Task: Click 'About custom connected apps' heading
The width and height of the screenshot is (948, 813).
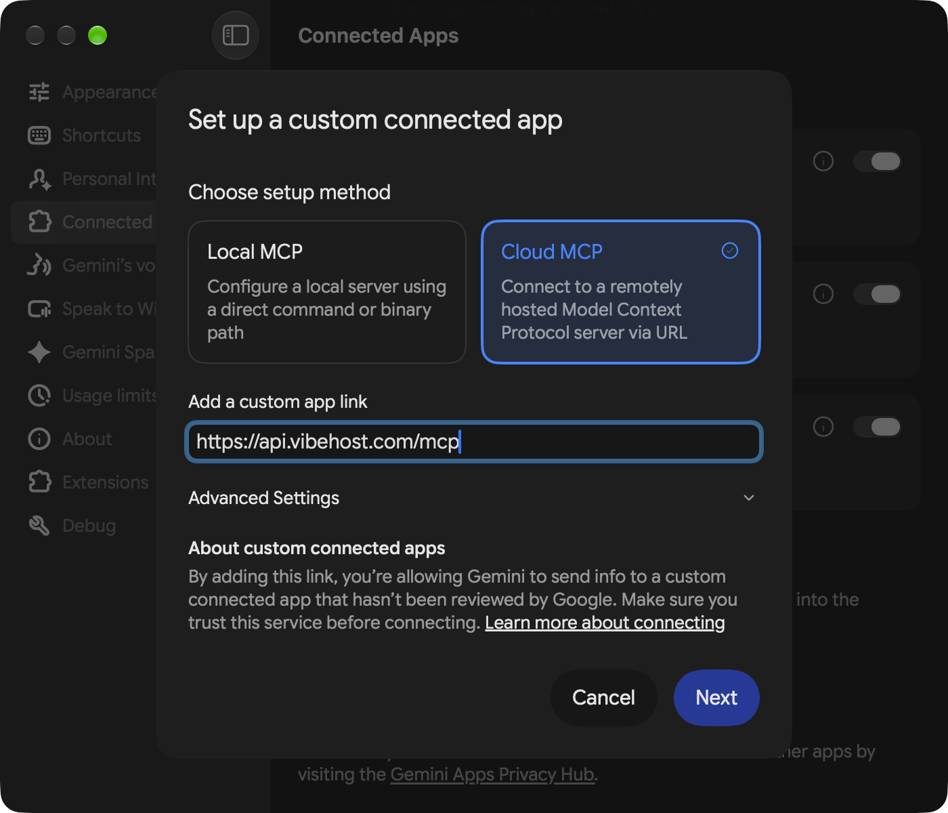Action: pos(317,548)
